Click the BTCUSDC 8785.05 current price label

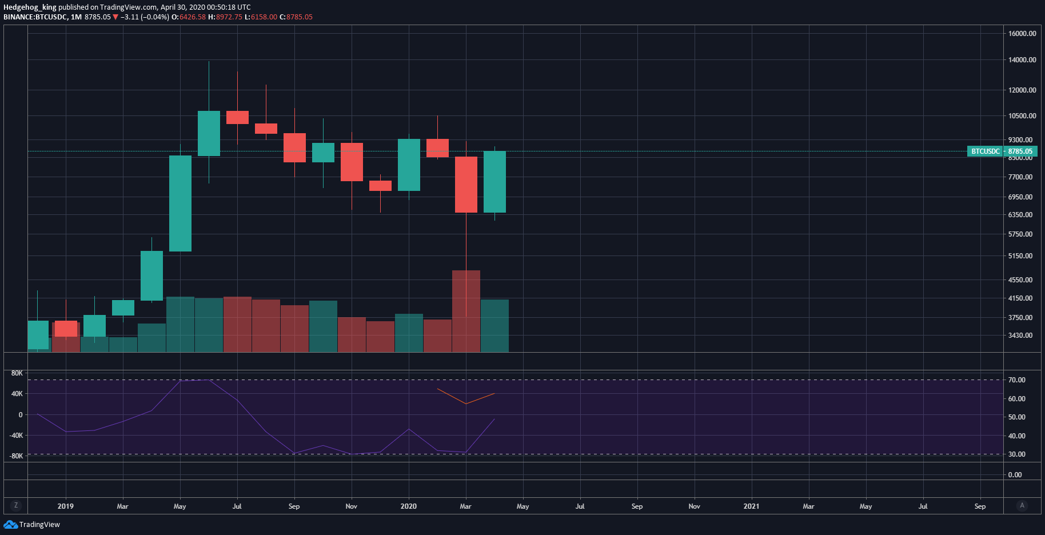coord(1002,151)
